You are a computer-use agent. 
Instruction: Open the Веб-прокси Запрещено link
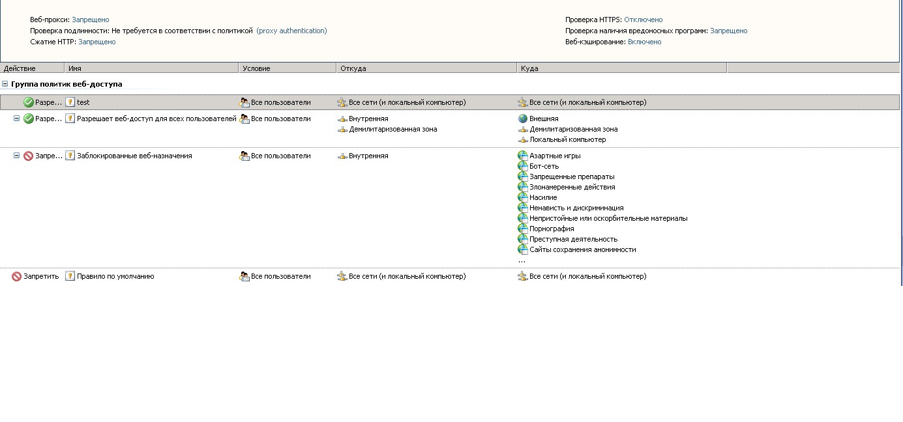91,20
